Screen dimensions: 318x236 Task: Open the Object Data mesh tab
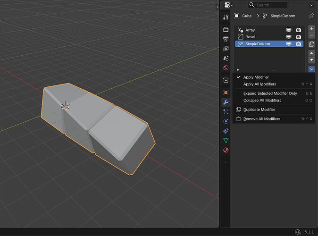(x=226, y=141)
